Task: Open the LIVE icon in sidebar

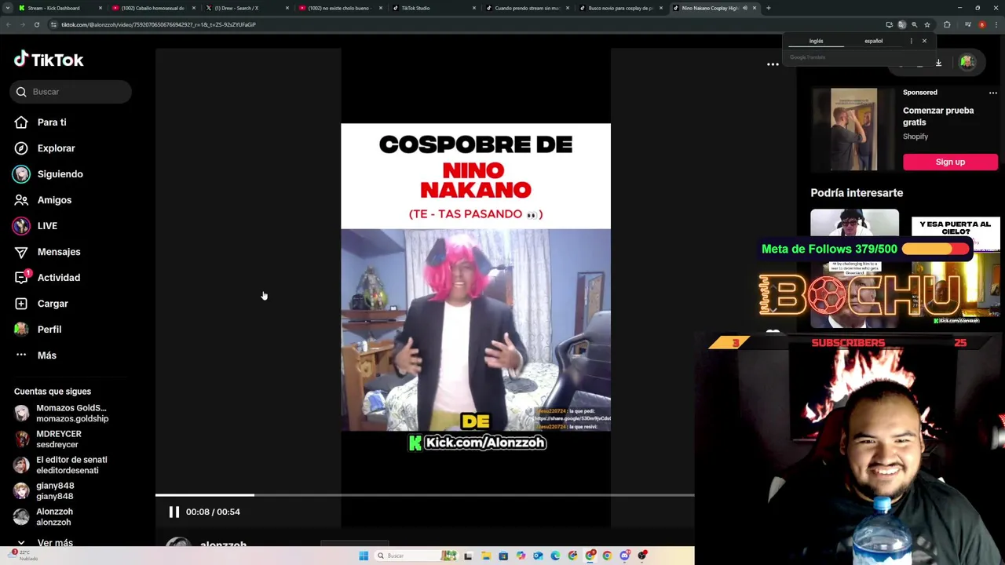Action: [21, 226]
